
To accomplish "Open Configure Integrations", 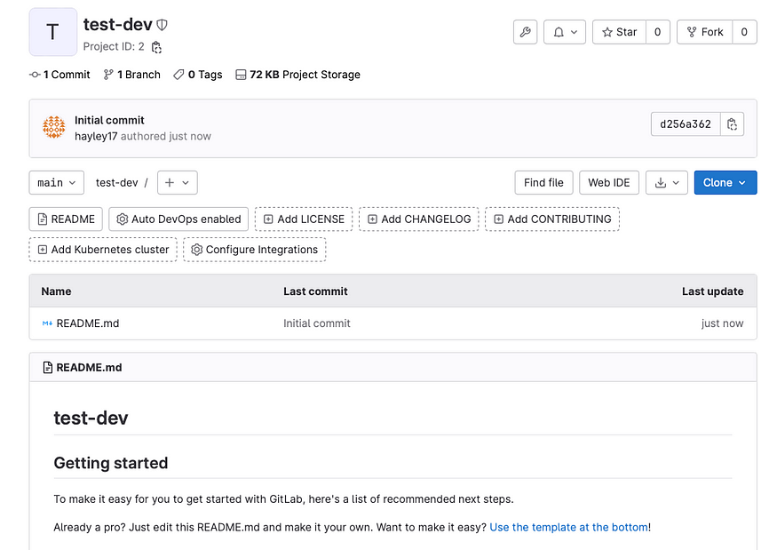I will click(x=255, y=250).
